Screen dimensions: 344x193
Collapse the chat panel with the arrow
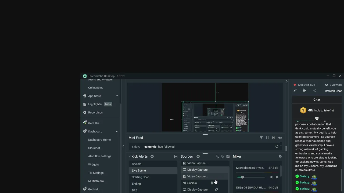click(287, 81)
